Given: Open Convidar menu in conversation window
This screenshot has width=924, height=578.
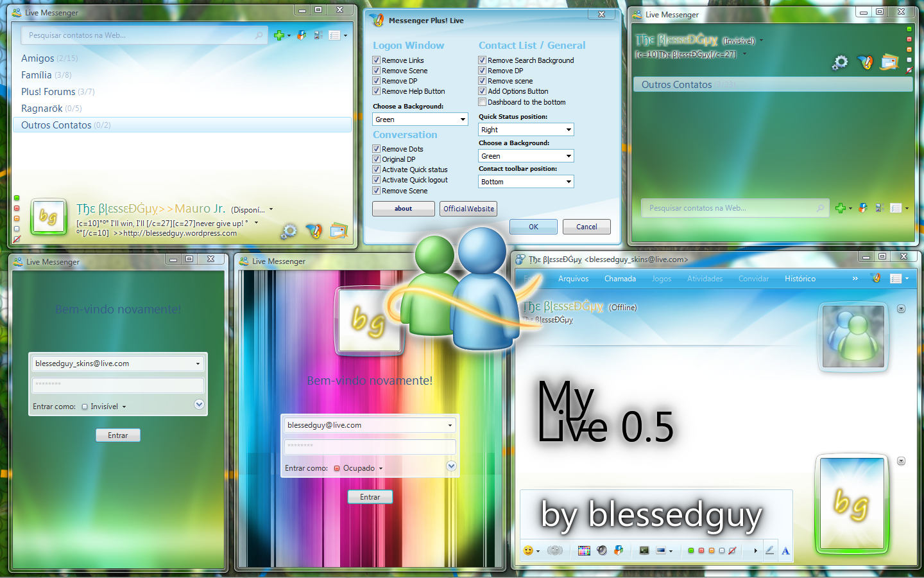Looking at the screenshot, I should pyautogui.click(x=753, y=279).
